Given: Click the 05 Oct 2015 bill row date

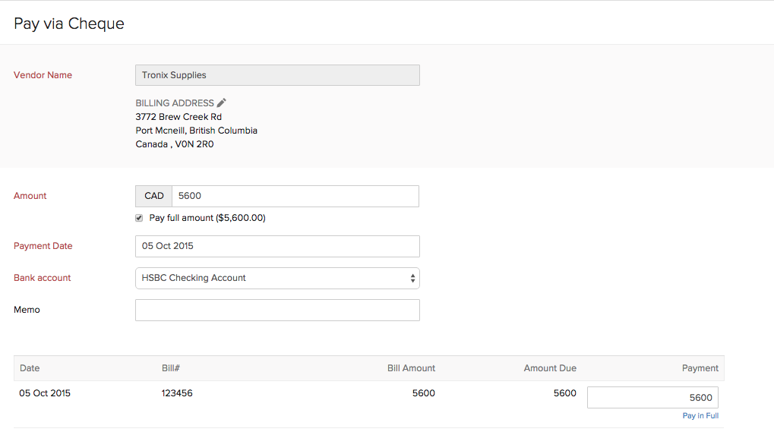Looking at the screenshot, I should coord(45,393).
